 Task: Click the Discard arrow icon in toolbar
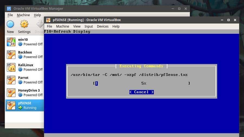click(40, 24)
